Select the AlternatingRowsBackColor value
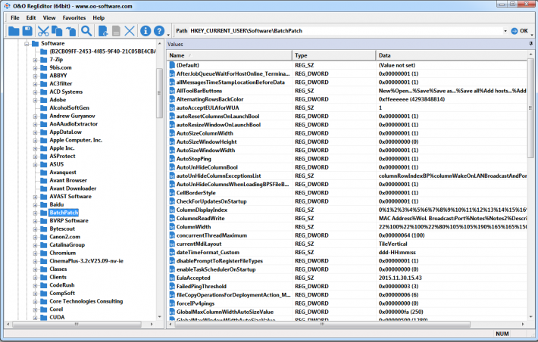Image resolution: width=538 pixels, height=342 pixels. click(210, 99)
